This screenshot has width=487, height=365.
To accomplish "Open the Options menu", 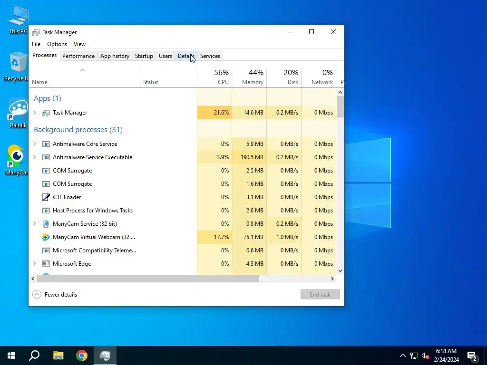I will pos(57,44).
